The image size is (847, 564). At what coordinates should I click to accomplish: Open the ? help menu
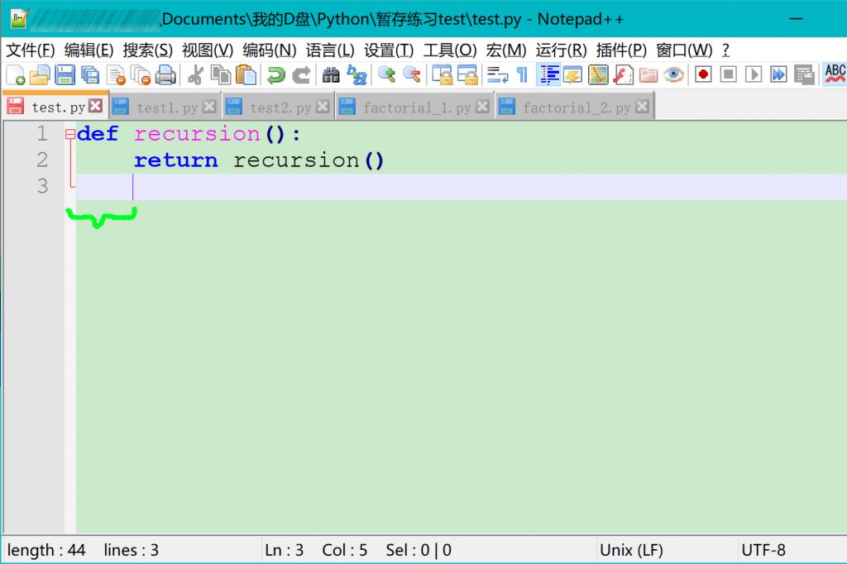(725, 50)
